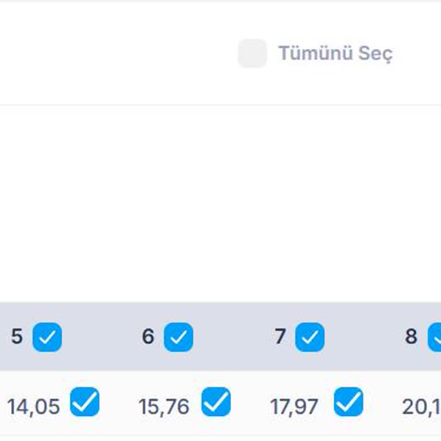Click the 14,05 value cell

(33, 407)
